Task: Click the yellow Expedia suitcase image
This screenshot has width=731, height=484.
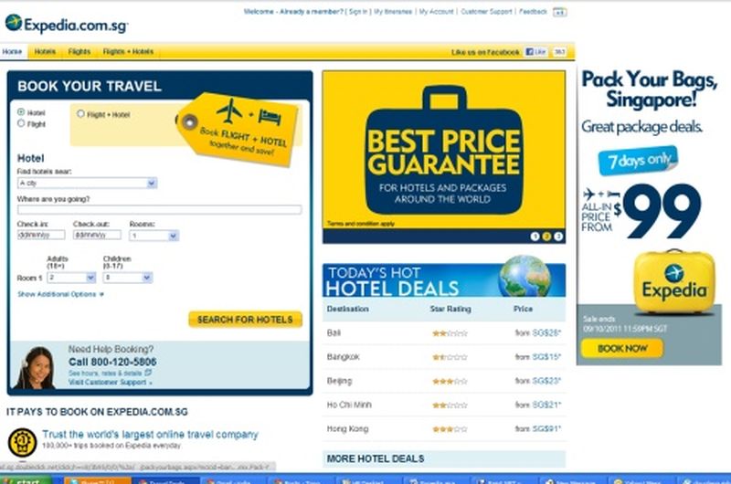Action: [x=674, y=283]
